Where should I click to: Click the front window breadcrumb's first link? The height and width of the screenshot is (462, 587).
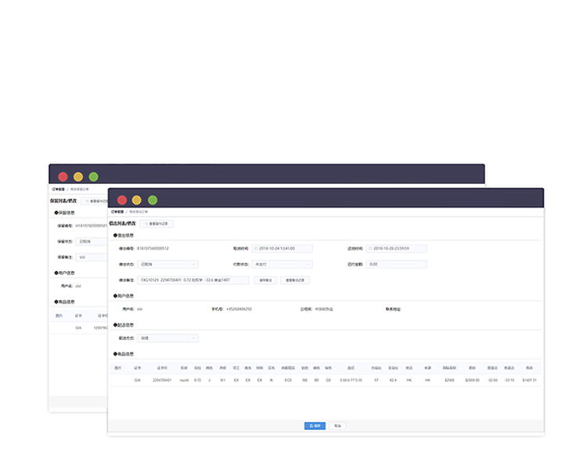click(x=117, y=211)
